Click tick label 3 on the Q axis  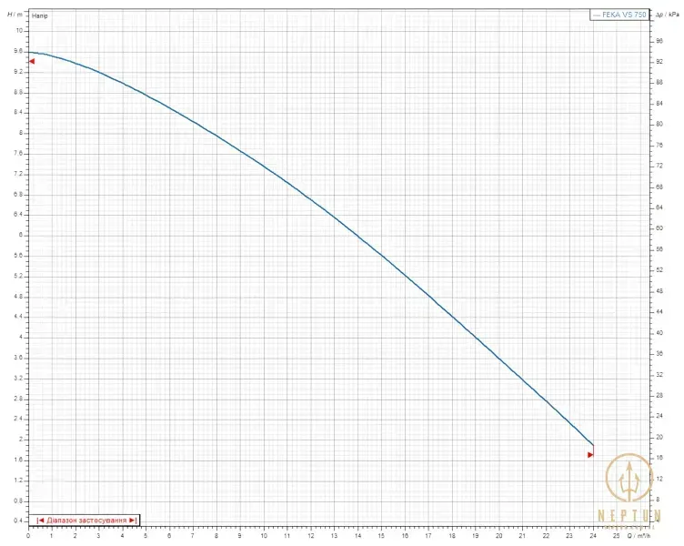tap(98, 535)
